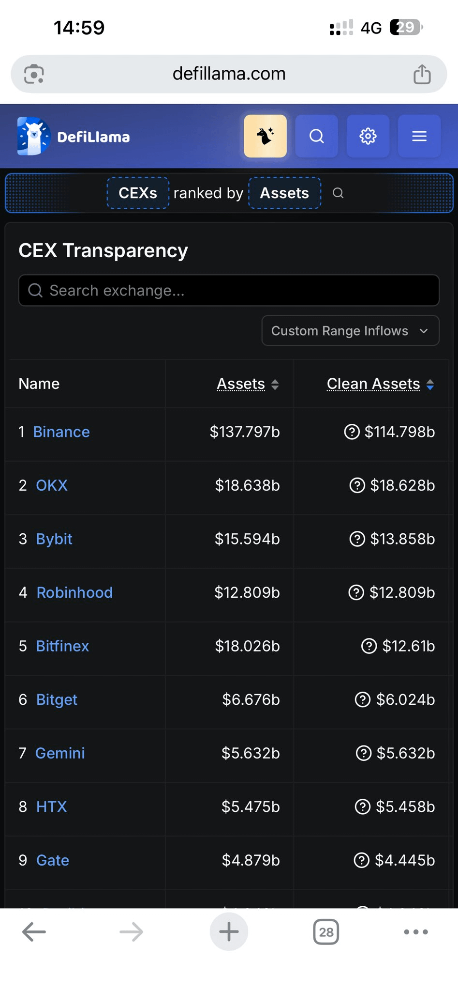Open the browser tab count button
458x992 pixels.
pos(326,932)
